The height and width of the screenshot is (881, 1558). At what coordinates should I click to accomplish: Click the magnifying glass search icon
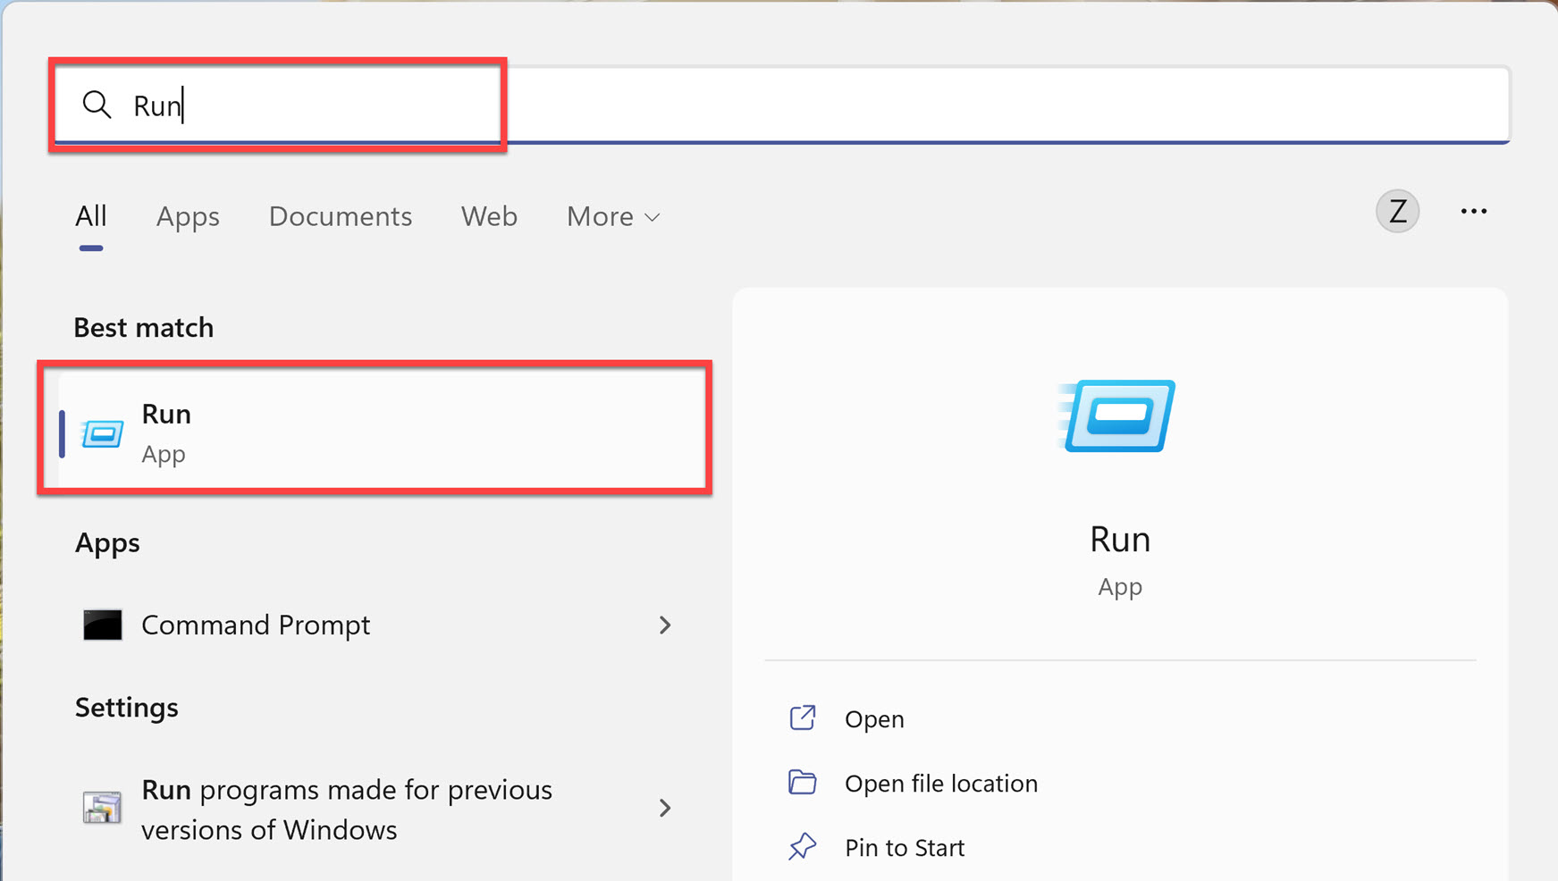97,105
